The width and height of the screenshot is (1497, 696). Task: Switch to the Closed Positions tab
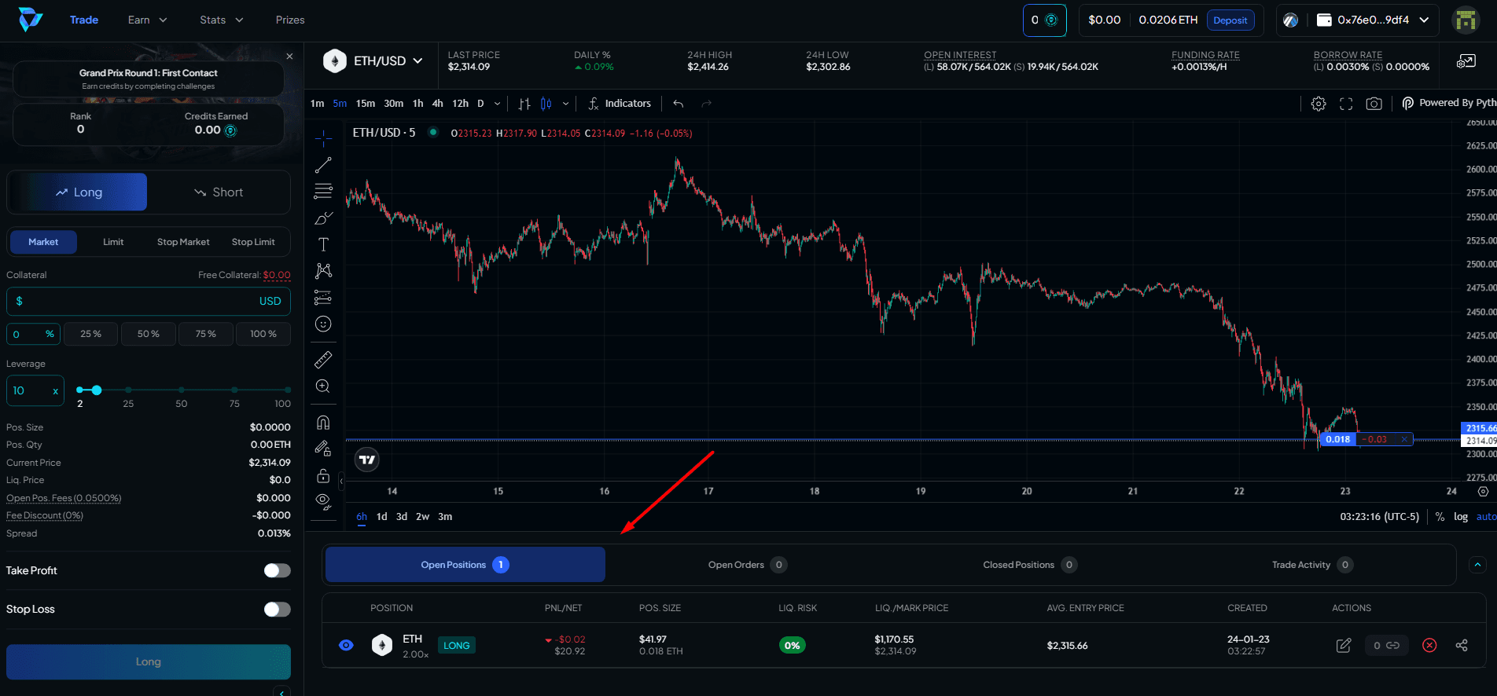(x=1029, y=565)
